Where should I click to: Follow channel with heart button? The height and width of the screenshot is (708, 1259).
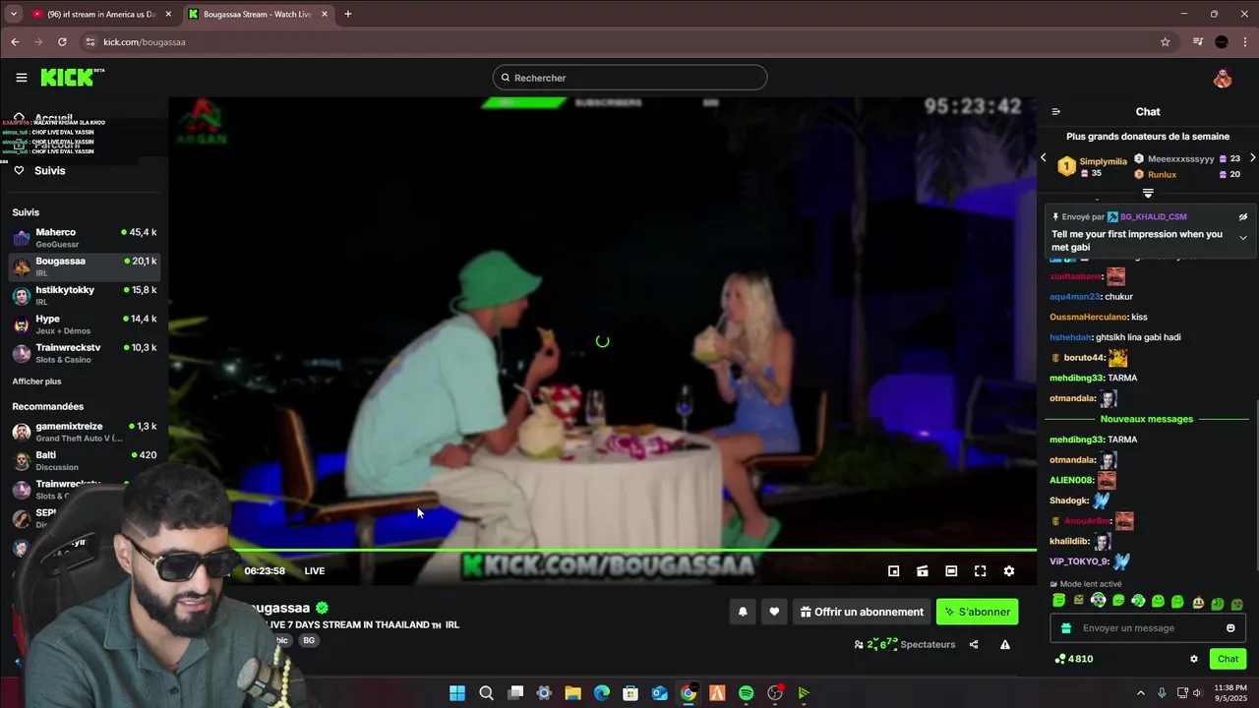[x=774, y=612]
